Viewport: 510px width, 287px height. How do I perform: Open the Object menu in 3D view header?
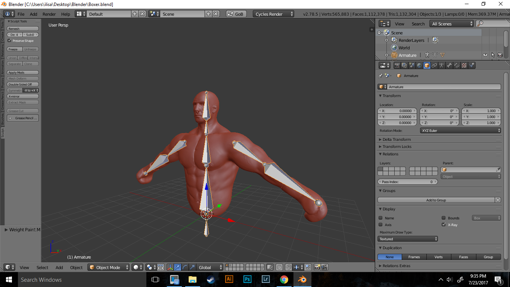click(76, 267)
